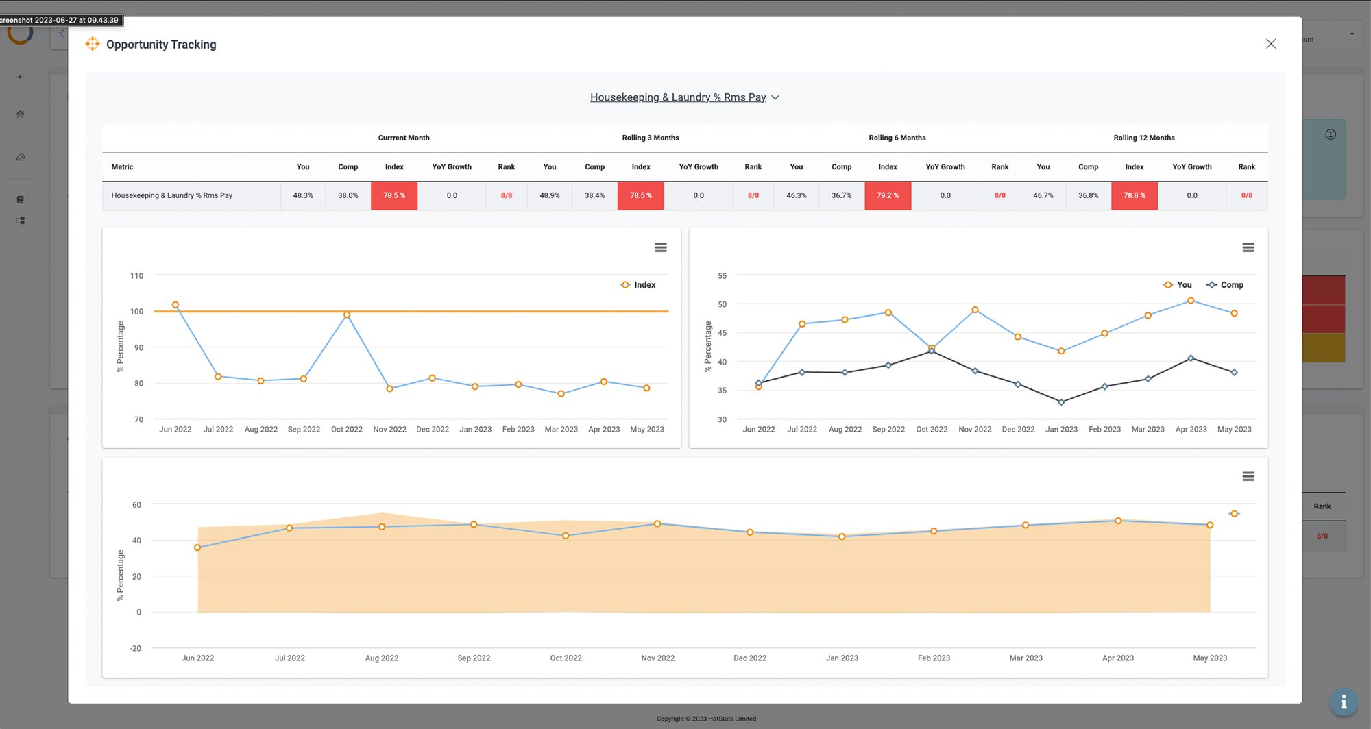
Task: Click the Apr 2023 You point on comparison chart
Action: 1191,301
